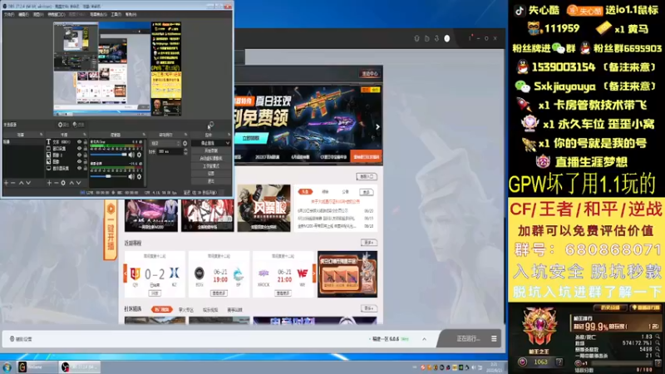Click 停止推流 in OBS Controls
The image size is (665, 374).
[x=209, y=143]
